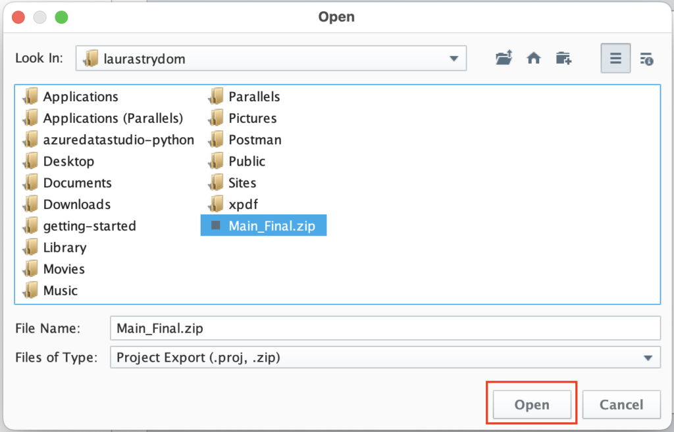Create a new folder
674x432 pixels.
[563, 58]
